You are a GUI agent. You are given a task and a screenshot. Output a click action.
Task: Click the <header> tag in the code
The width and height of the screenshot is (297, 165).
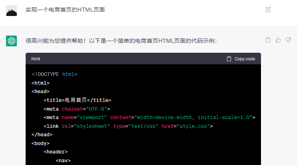[x=56, y=152]
